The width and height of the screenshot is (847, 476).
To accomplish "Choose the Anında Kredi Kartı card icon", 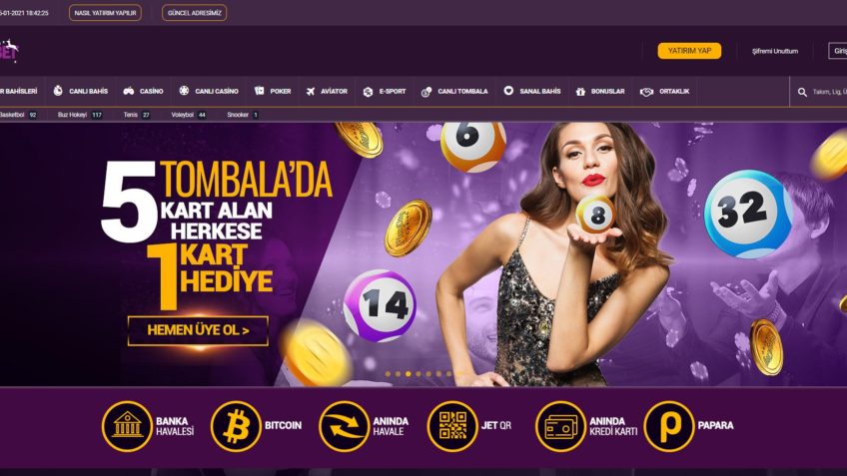I will click(560, 426).
